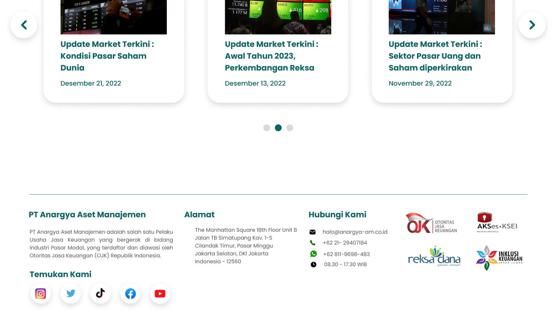Click the AKSes KSEI logo
Image resolution: width=556 pixels, height=313 pixels.
click(x=497, y=223)
